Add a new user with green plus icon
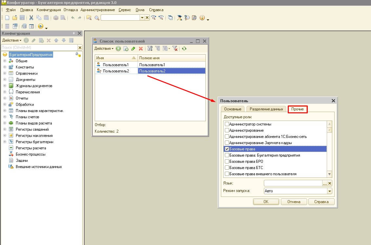 (118, 48)
